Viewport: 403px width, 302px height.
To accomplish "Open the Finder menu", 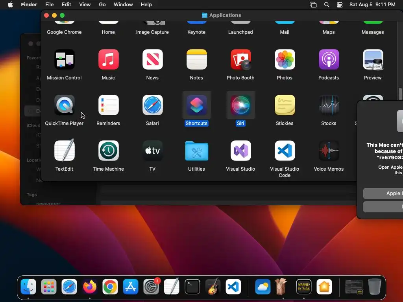I will [29, 5].
